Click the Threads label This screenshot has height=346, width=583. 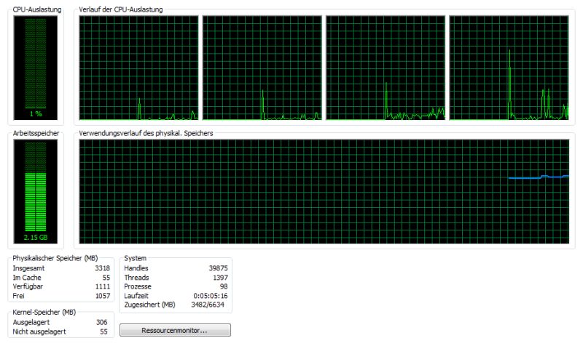136,278
